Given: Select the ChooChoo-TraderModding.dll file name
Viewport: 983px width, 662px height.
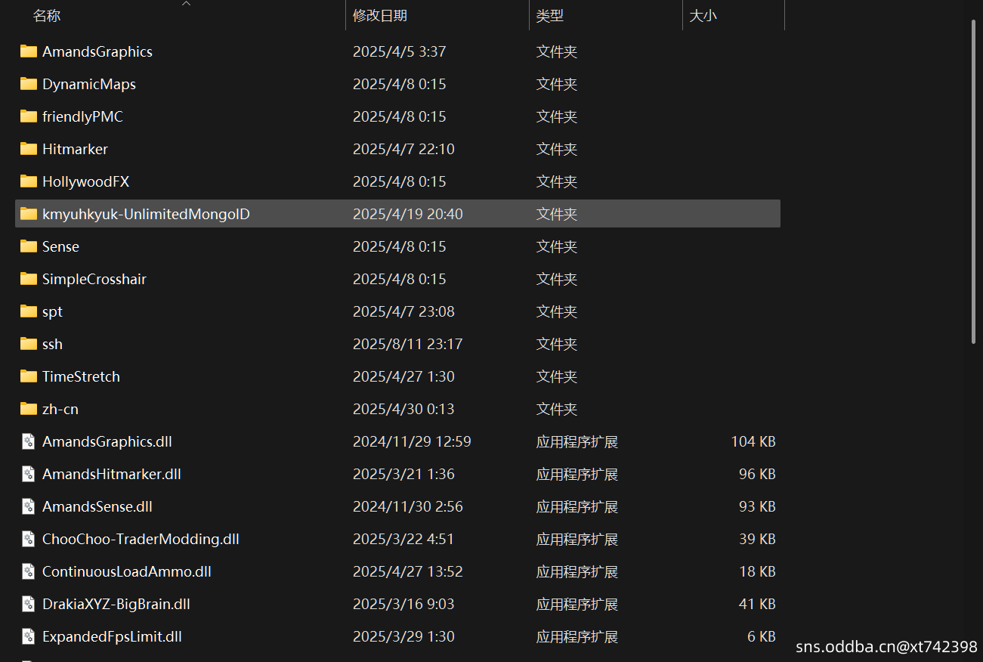Looking at the screenshot, I should 141,539.
